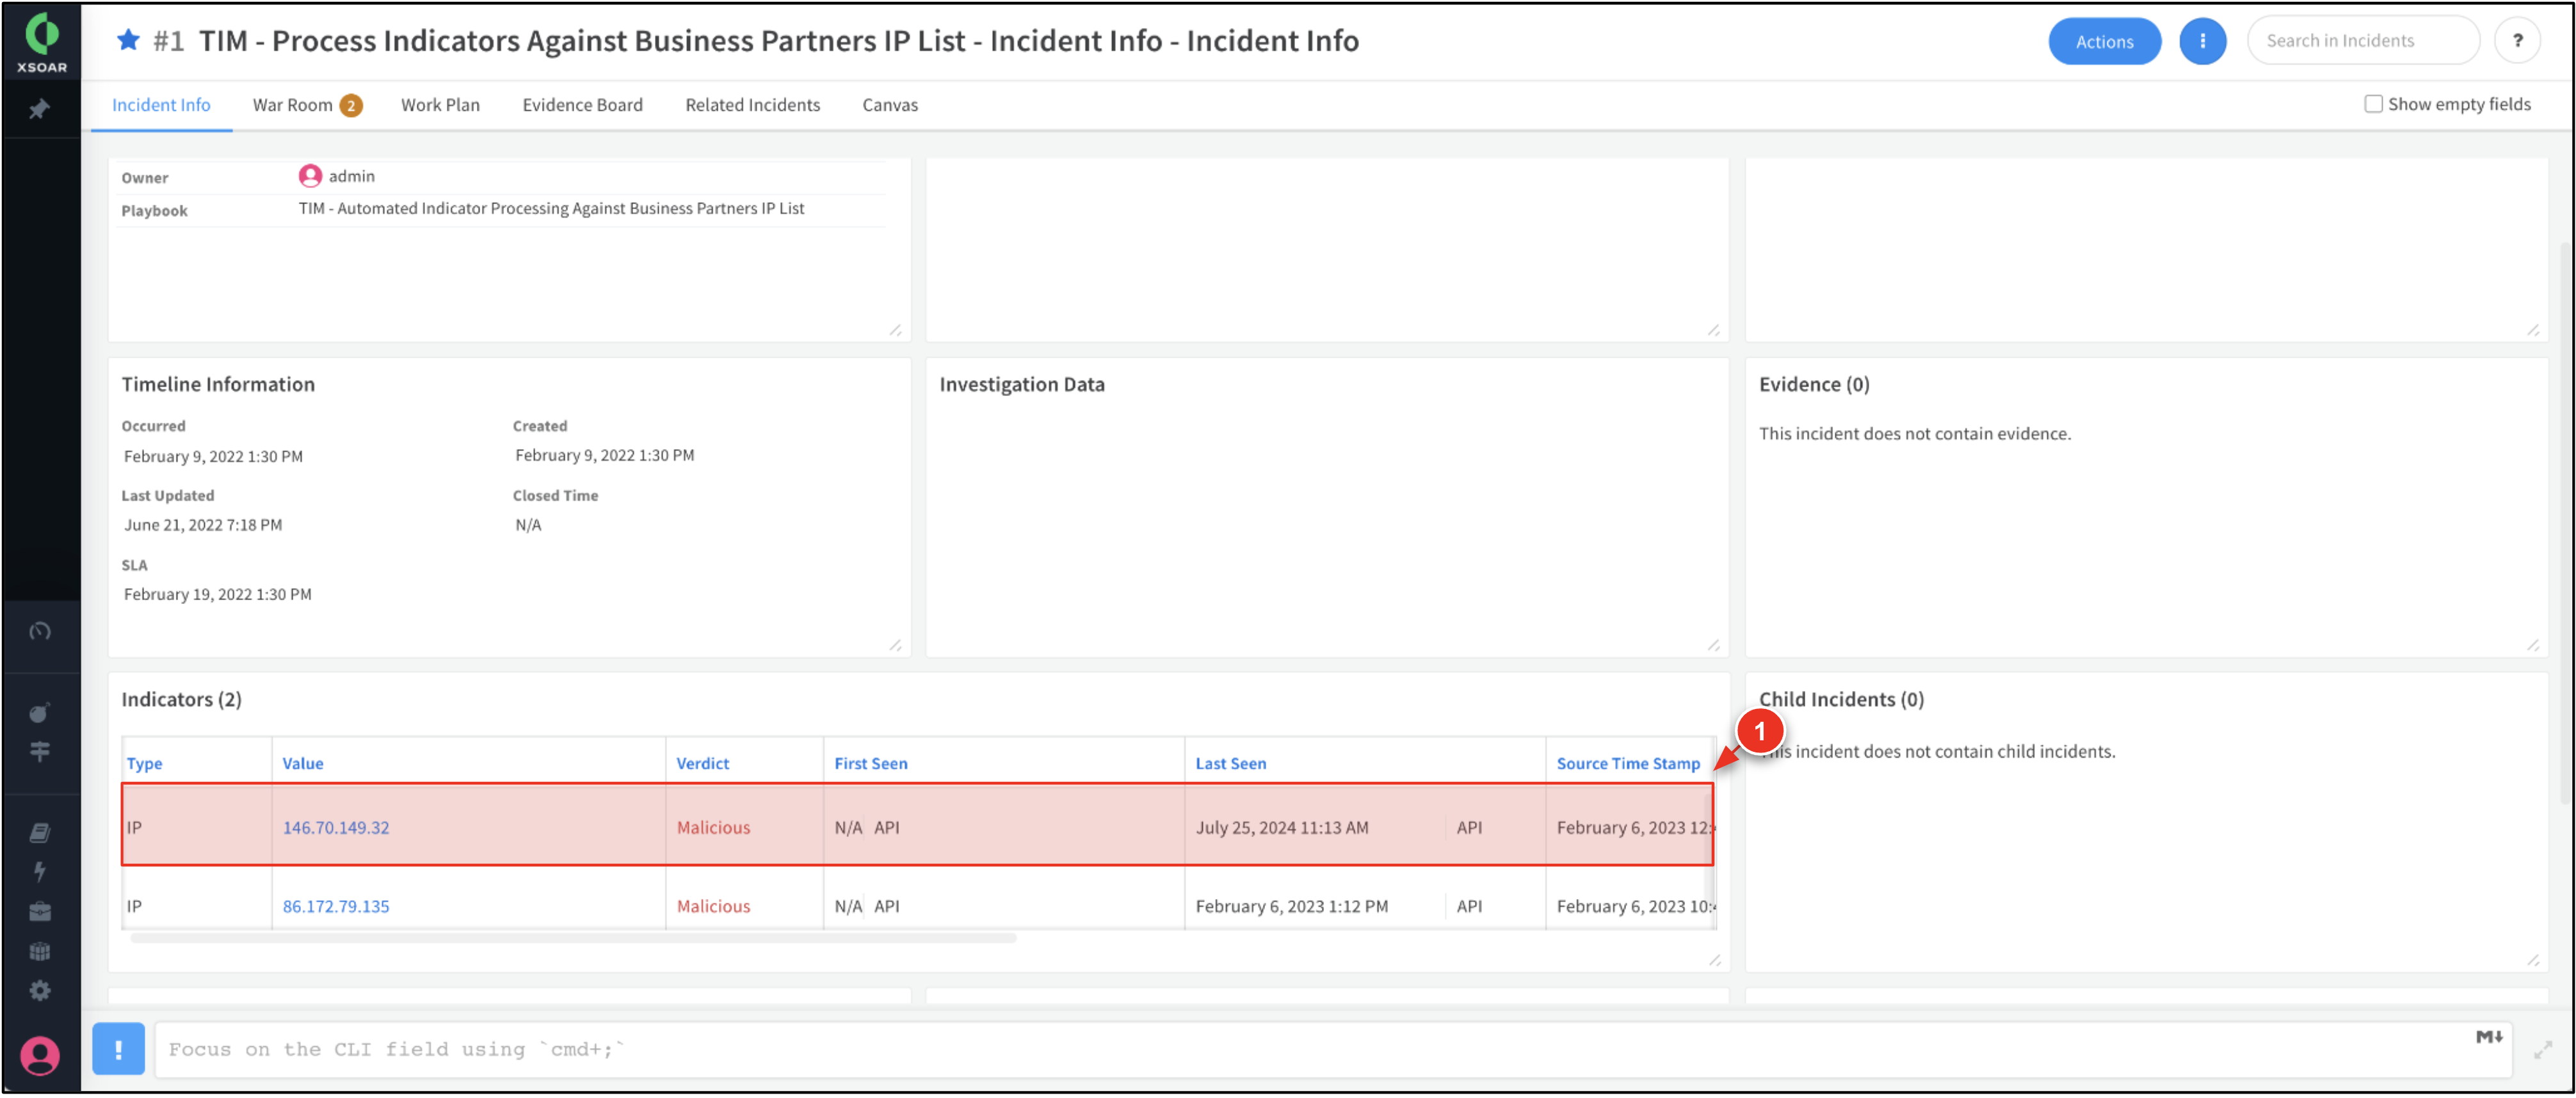This screenshot has height=1098, width=2576.
Task: Switch to the Canvas tab
Action: (890, 105)
